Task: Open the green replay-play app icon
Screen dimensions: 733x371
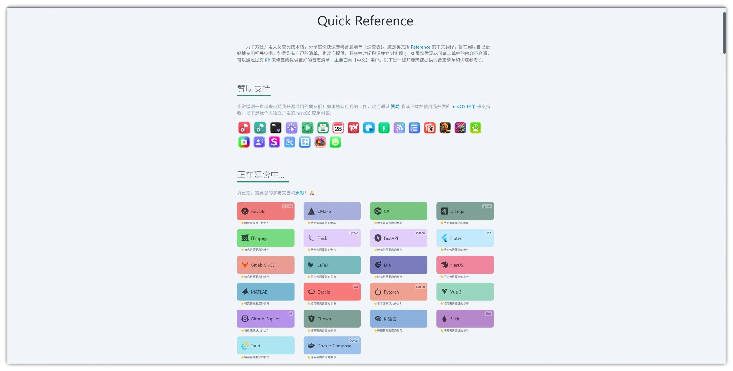Action: pos(307,128)
